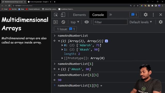Open the News bookmark
Viewport: 165px width, 93px height.
21,9
